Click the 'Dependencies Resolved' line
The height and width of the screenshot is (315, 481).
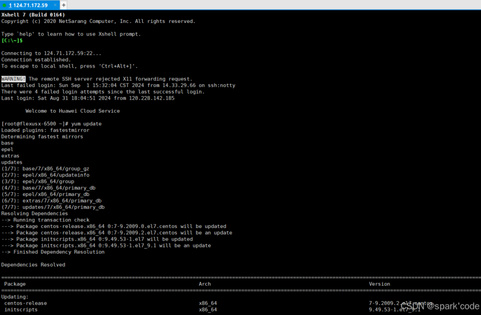33,265
